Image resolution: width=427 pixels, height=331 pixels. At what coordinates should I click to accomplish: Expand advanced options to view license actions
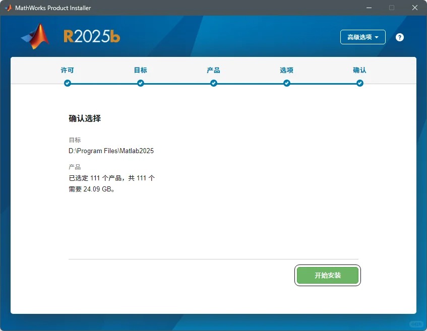362,37
